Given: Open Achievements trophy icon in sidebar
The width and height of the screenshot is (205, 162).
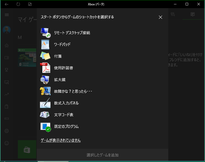Looking at the screenshot, I should (x=7, y=70).
